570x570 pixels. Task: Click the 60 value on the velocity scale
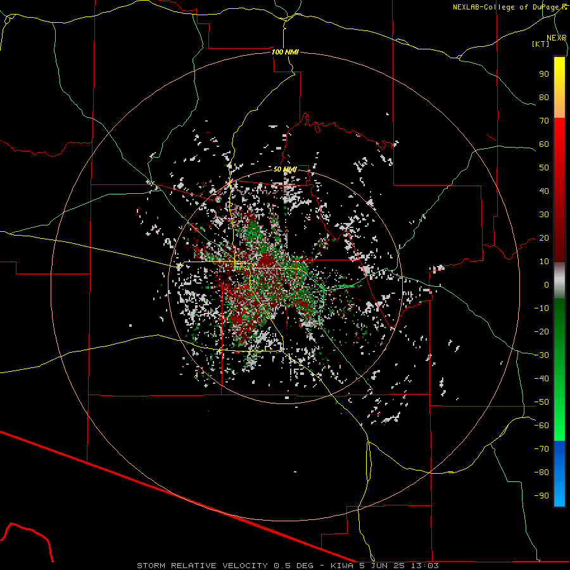point(544,144)
